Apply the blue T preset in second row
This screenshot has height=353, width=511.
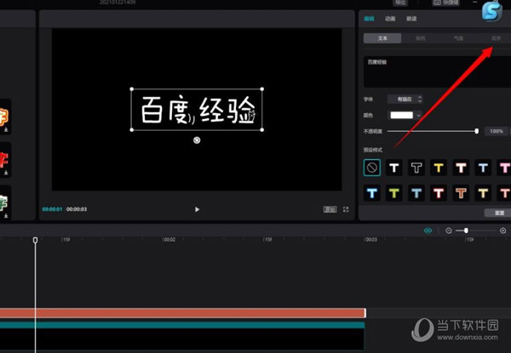[416, 193]
